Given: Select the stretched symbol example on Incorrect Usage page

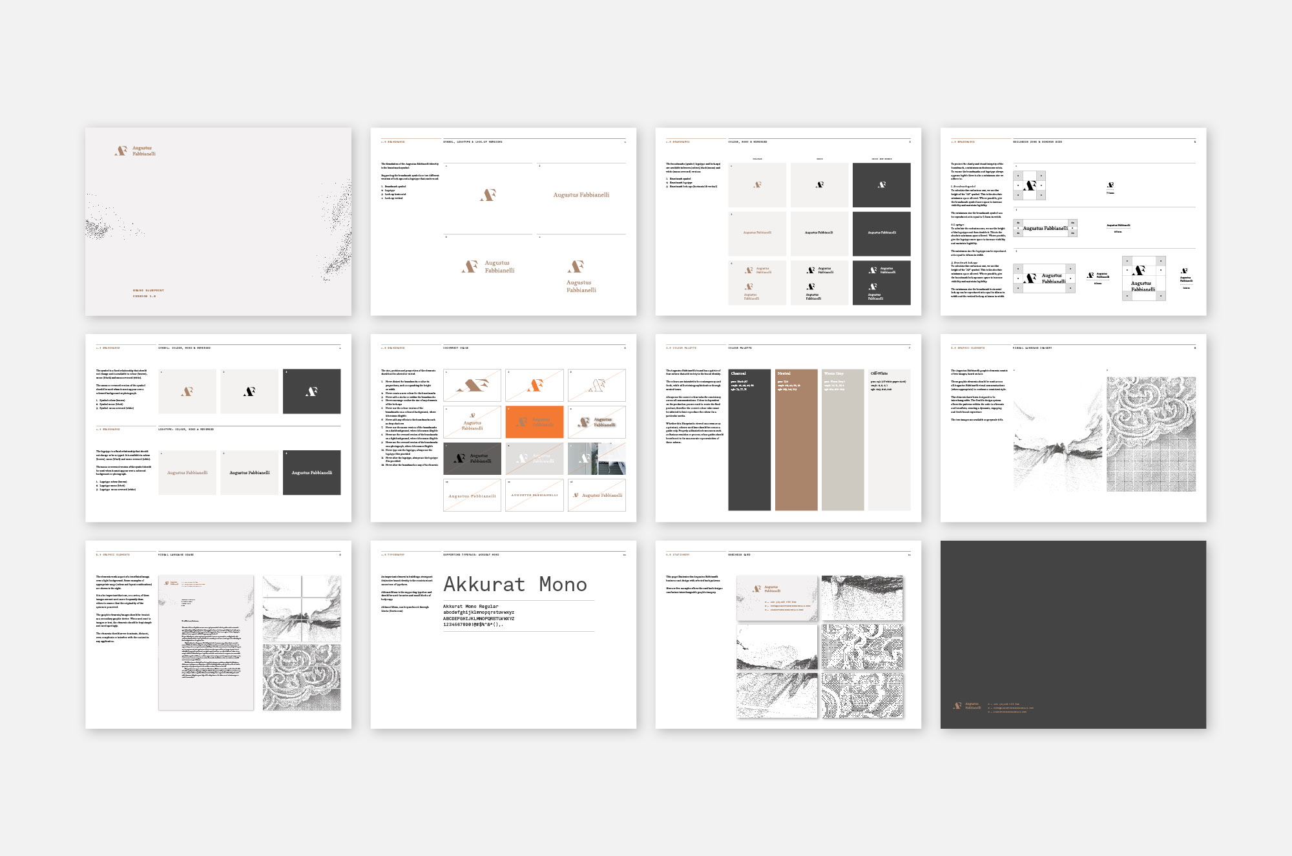Looking at the screenshot, I should [472, 386].
